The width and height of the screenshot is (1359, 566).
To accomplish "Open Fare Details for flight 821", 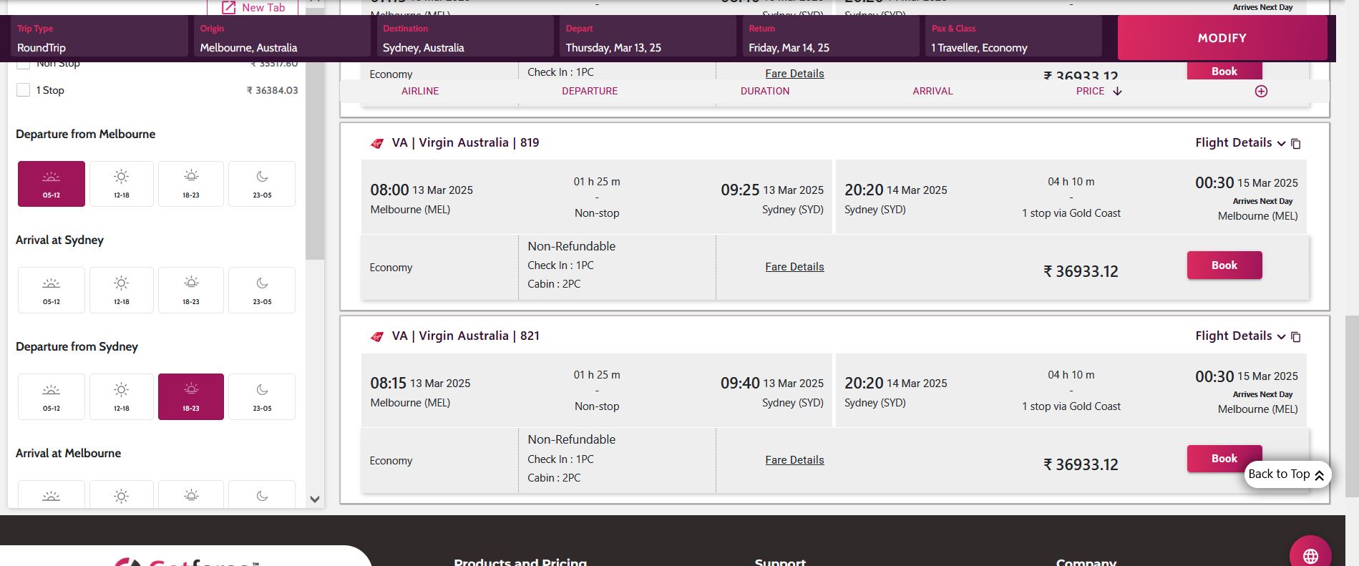I will (x=794, y=460).
